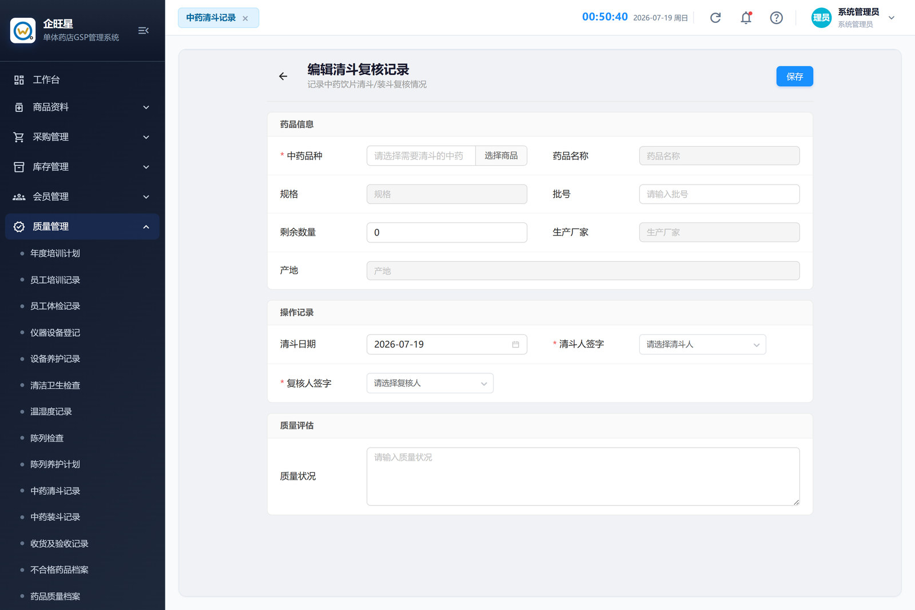The width and height of the screenshot is (915, 610).
Task: Click the 会员管理 people icon
Action: (19, 197)
